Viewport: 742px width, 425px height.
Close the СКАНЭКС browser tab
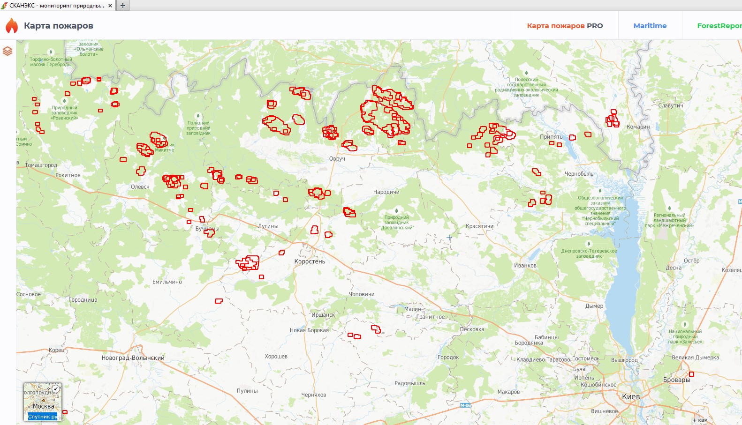[110, 6]
